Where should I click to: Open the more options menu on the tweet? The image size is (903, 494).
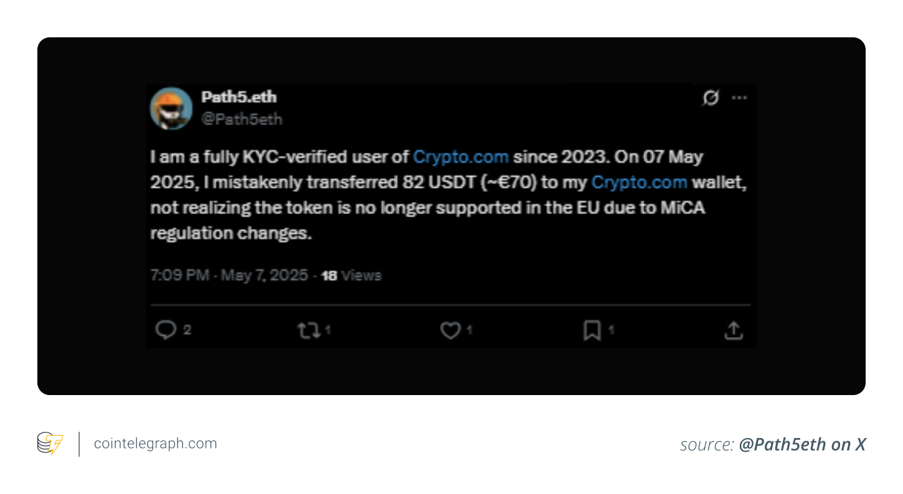click(739, 98)
